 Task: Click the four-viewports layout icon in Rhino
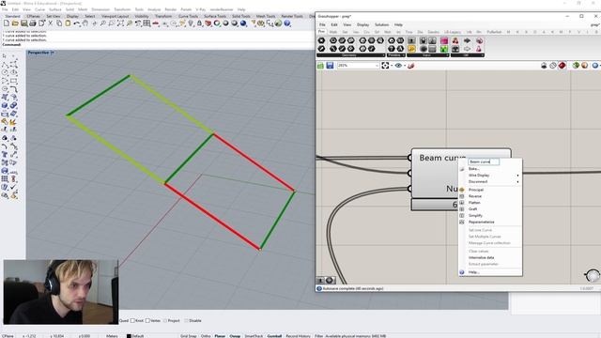tap(146, 23)
